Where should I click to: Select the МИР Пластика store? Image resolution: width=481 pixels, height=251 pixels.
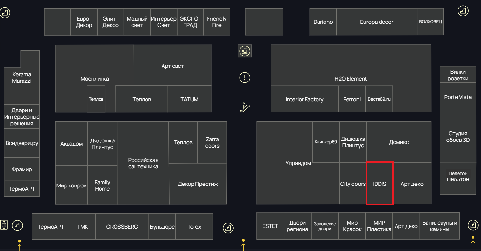[x=379, y=226]
